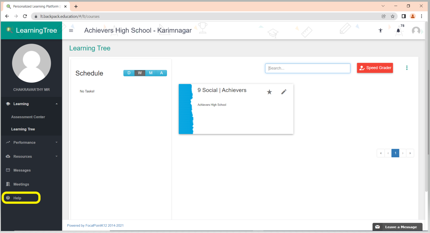Open notifications bell with 78 badge
430x233 pixels.
point(398,31)
